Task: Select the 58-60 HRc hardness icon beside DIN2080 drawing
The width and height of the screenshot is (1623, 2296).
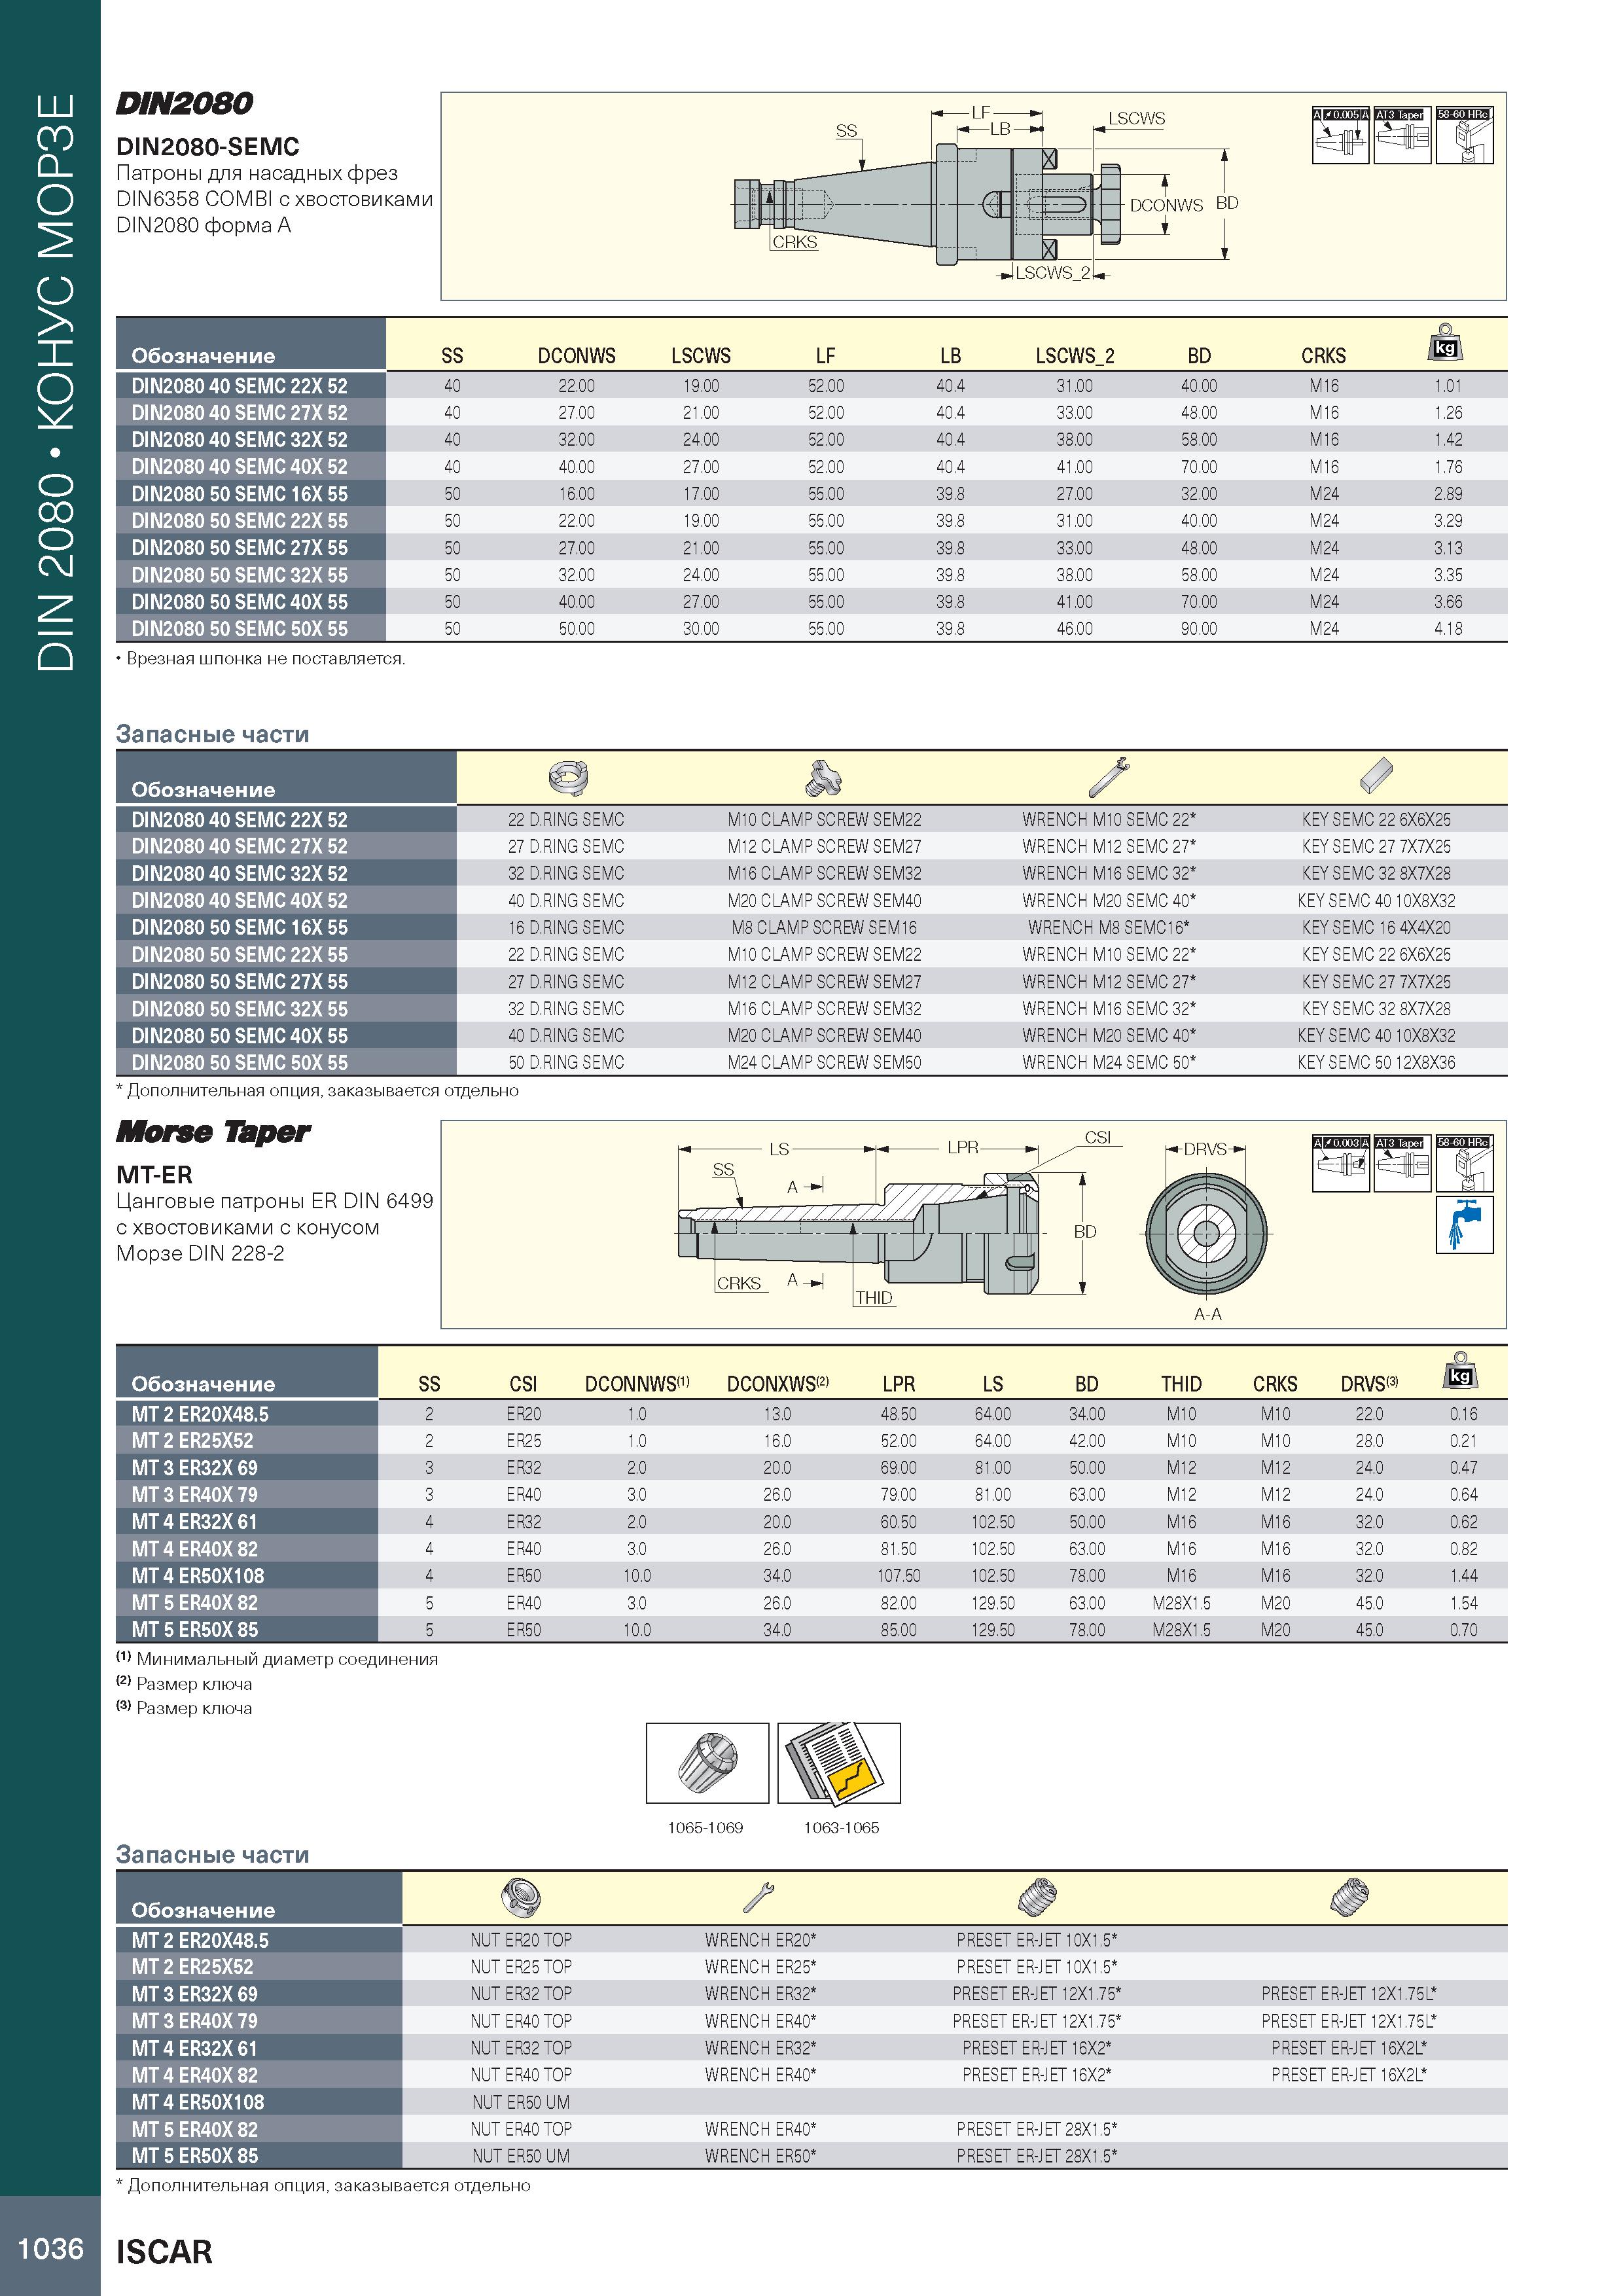Action: (1464, 135)
